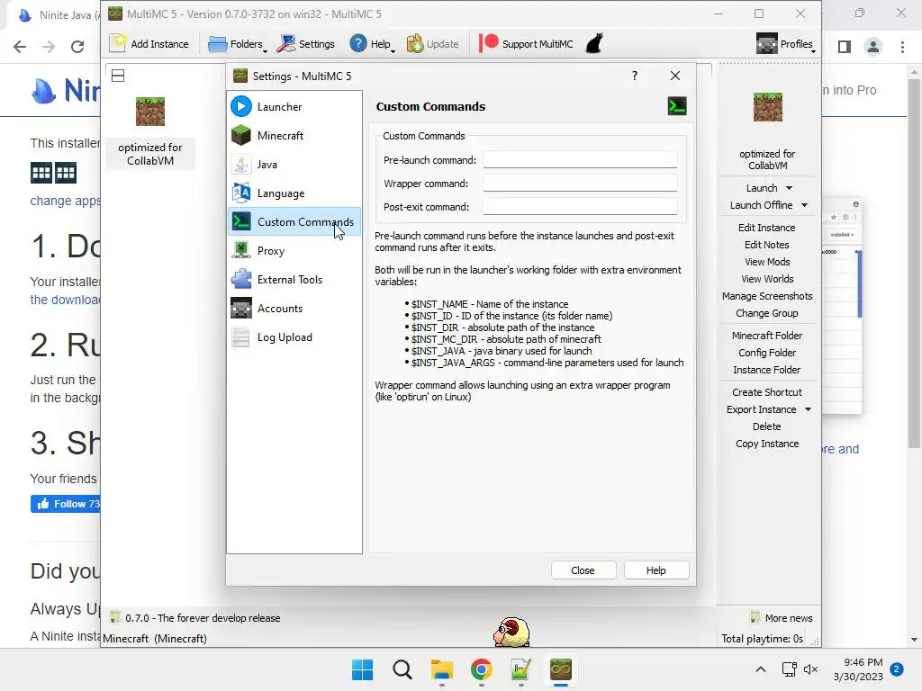Open the Proxy settings page
Screen dimensions: 922x691
(x=294, y=250)
